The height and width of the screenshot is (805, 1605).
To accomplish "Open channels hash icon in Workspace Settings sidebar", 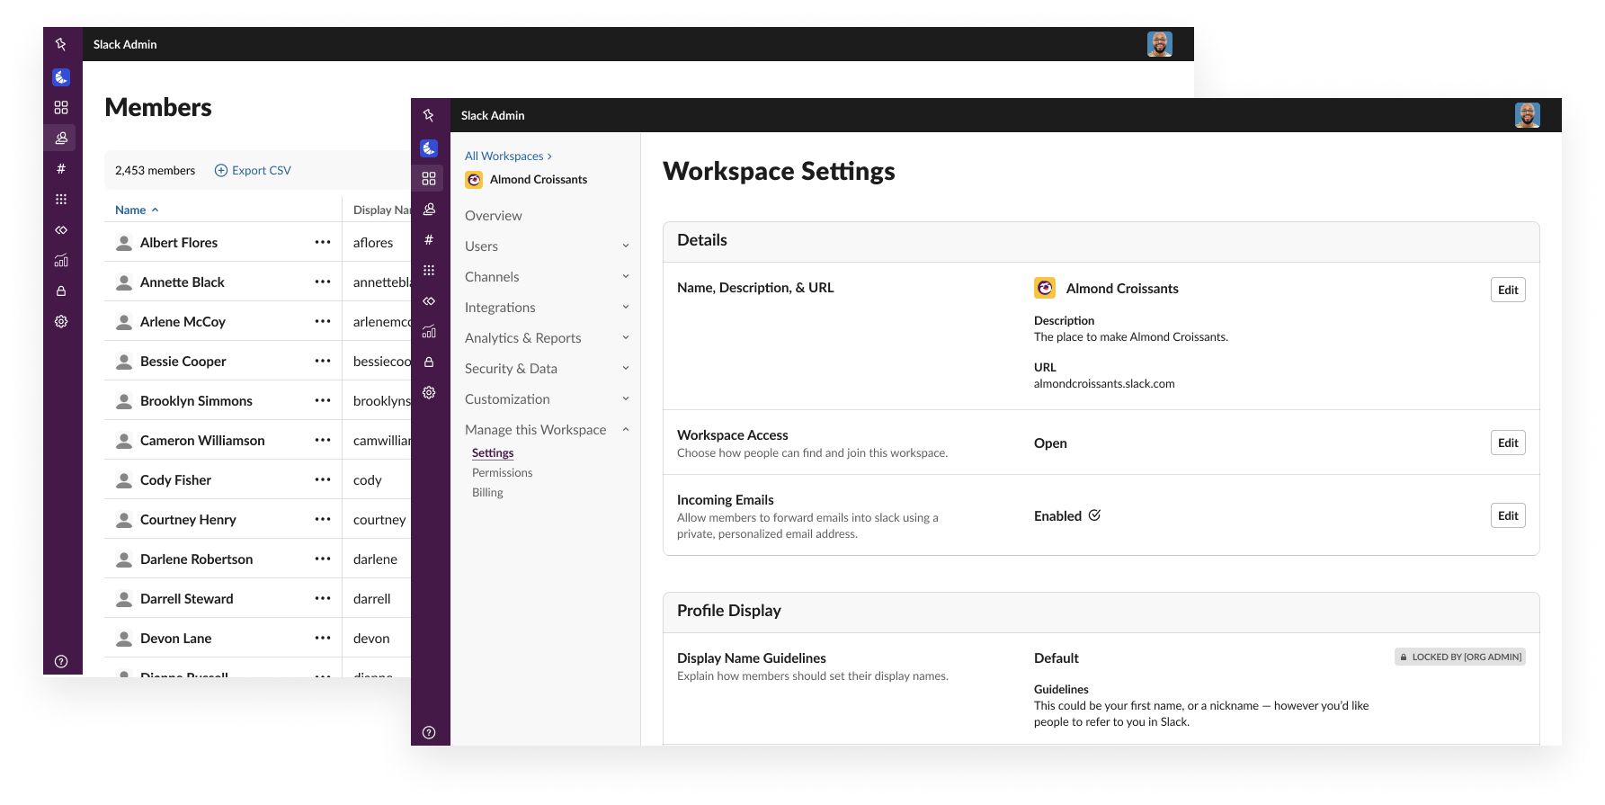I will click(x=429, y=239).
